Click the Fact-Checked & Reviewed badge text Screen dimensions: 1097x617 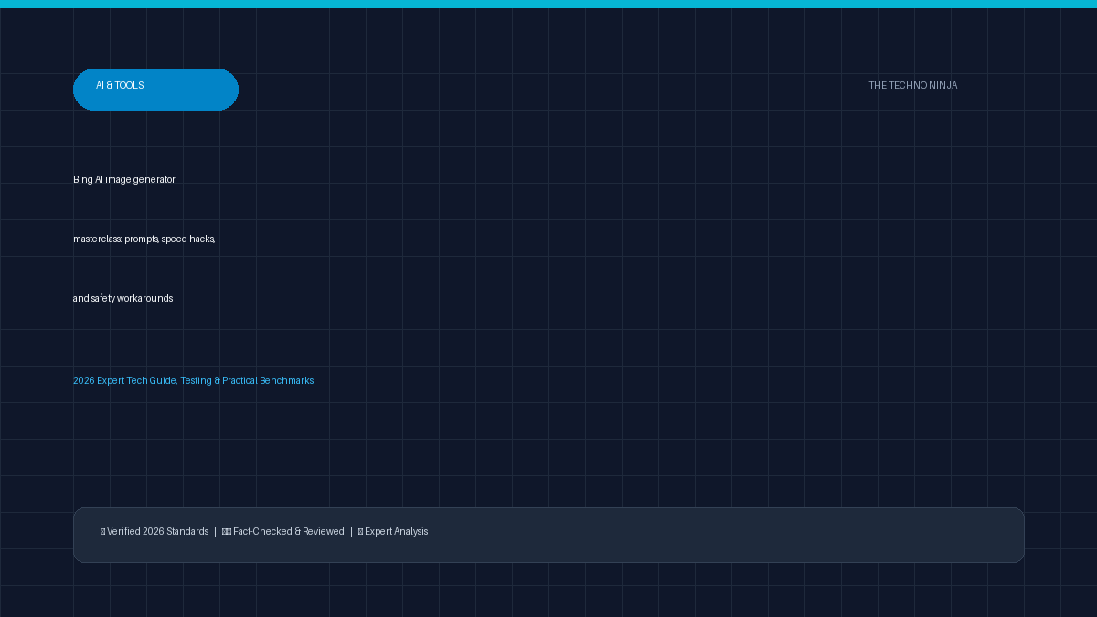point(289,532)
